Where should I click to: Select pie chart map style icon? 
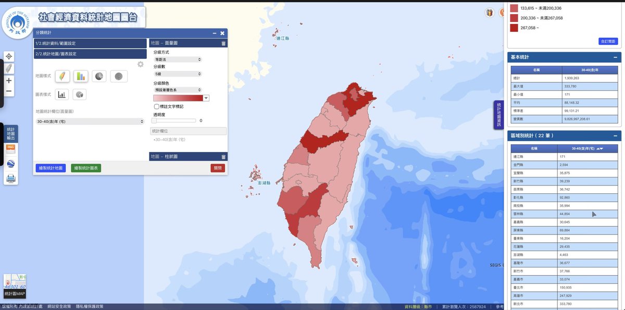coord(99,77)
